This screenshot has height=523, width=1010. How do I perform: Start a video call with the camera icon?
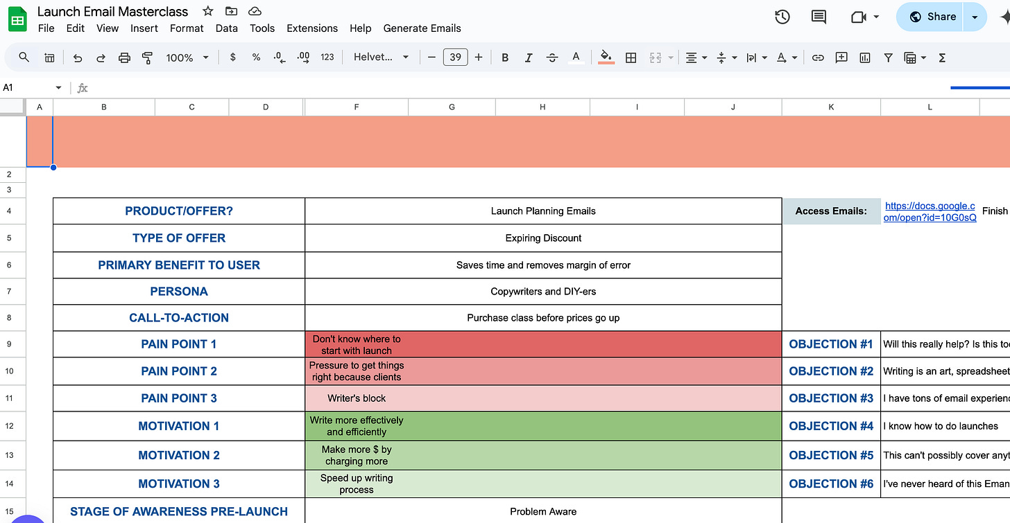pos(859,17)
